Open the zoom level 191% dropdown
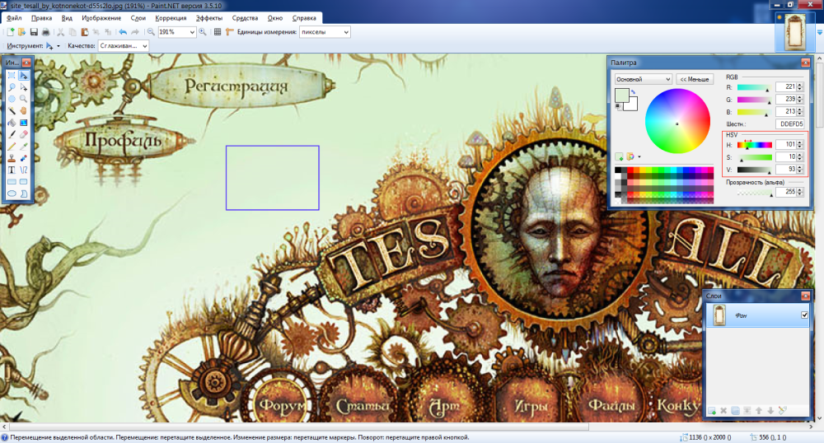This screenshot has width=824, height=443. (192, 32)
